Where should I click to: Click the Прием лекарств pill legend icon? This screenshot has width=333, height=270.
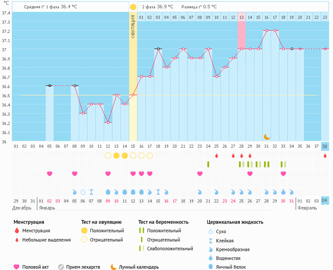[61, 266]
